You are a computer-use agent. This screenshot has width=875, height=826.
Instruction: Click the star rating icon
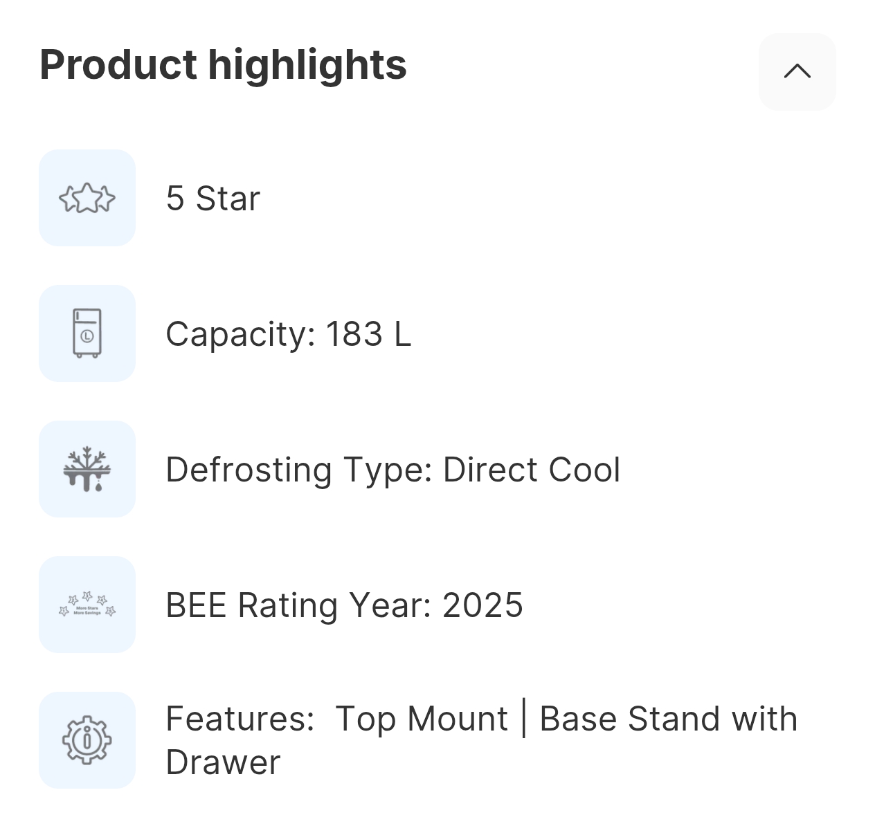[87, 198]
